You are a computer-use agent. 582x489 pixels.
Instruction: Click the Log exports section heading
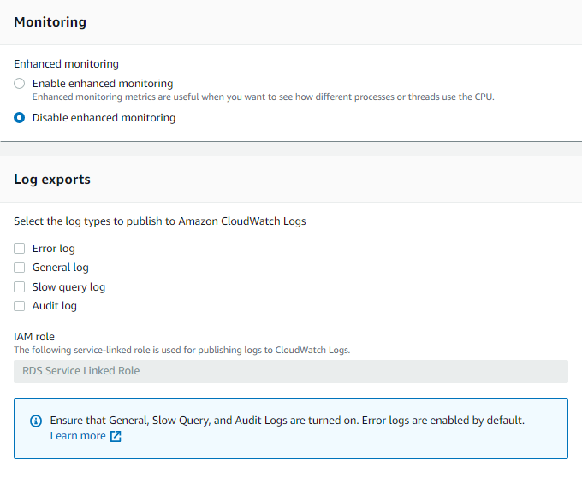point(52,180)
